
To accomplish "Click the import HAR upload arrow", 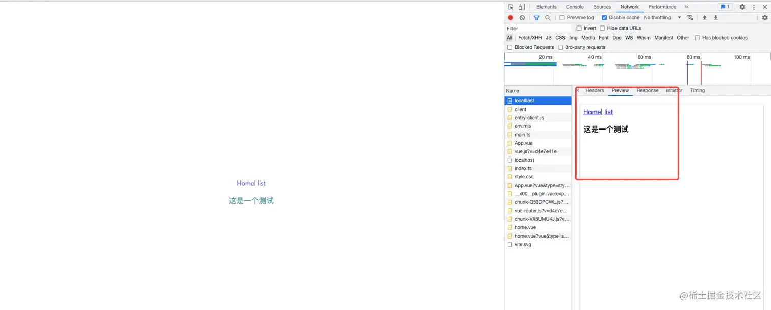I will click(704, 17).
